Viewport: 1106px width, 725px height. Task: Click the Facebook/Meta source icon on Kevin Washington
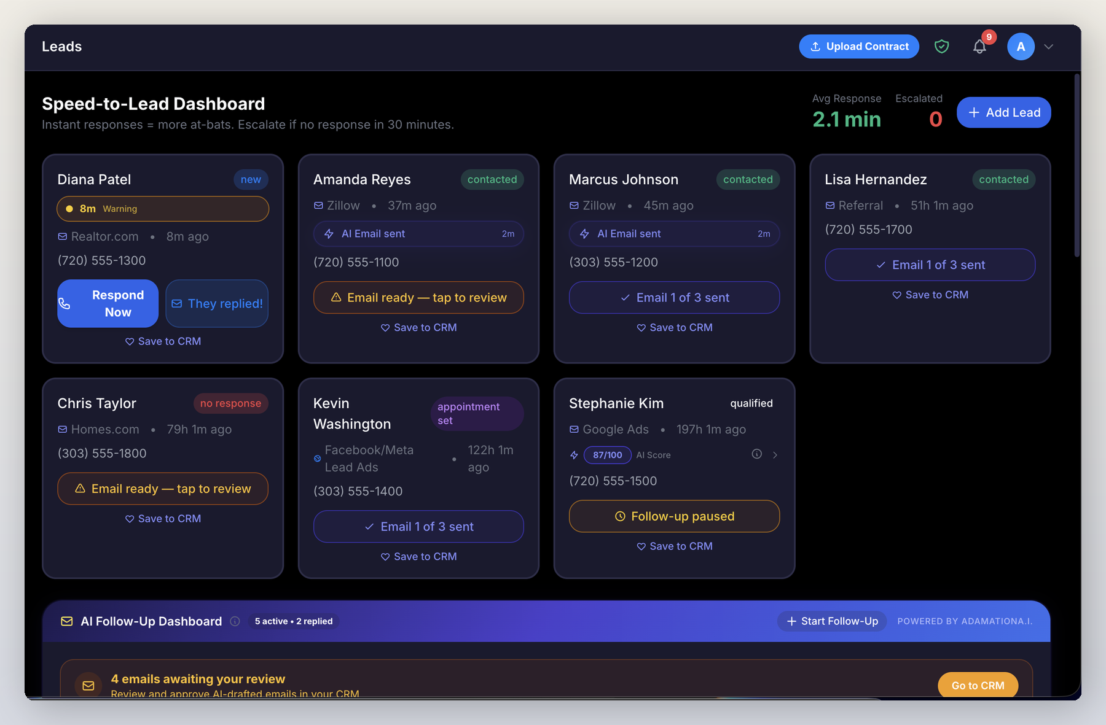317,458
